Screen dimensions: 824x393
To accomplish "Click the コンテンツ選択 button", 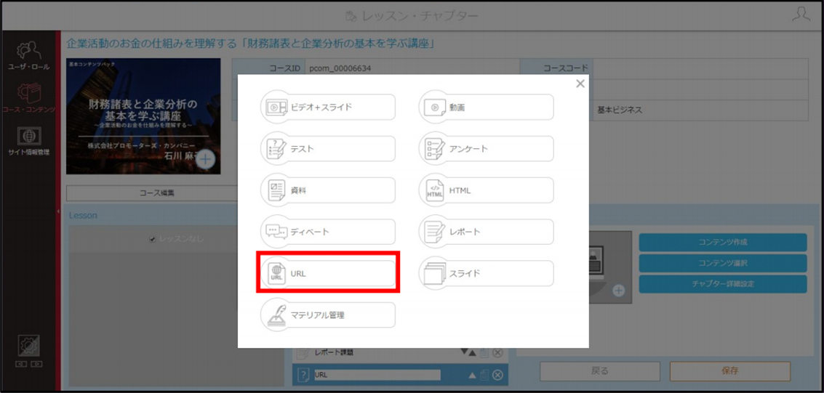I will 723,263.
